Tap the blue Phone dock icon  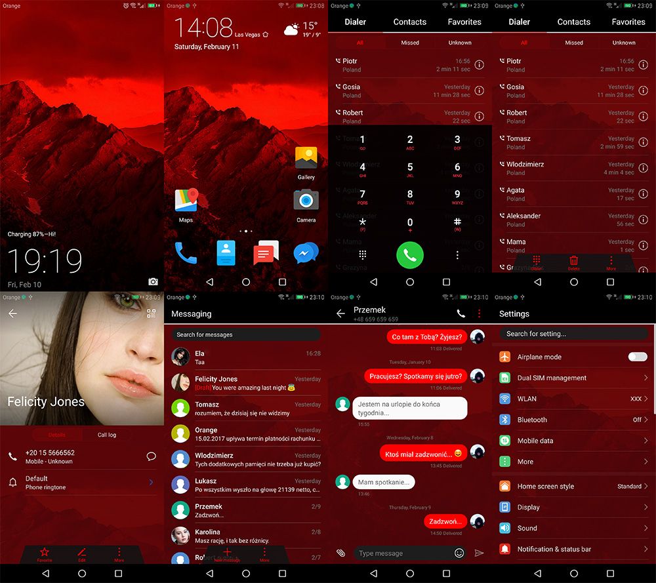coord(186,253)
